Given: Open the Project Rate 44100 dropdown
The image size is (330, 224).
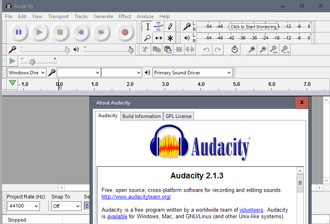Looking at the screenshot, I should click(x=23, y=206).
